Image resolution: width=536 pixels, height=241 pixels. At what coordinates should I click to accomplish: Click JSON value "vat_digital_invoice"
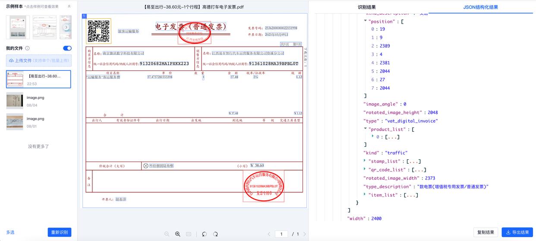coord(412,121)
